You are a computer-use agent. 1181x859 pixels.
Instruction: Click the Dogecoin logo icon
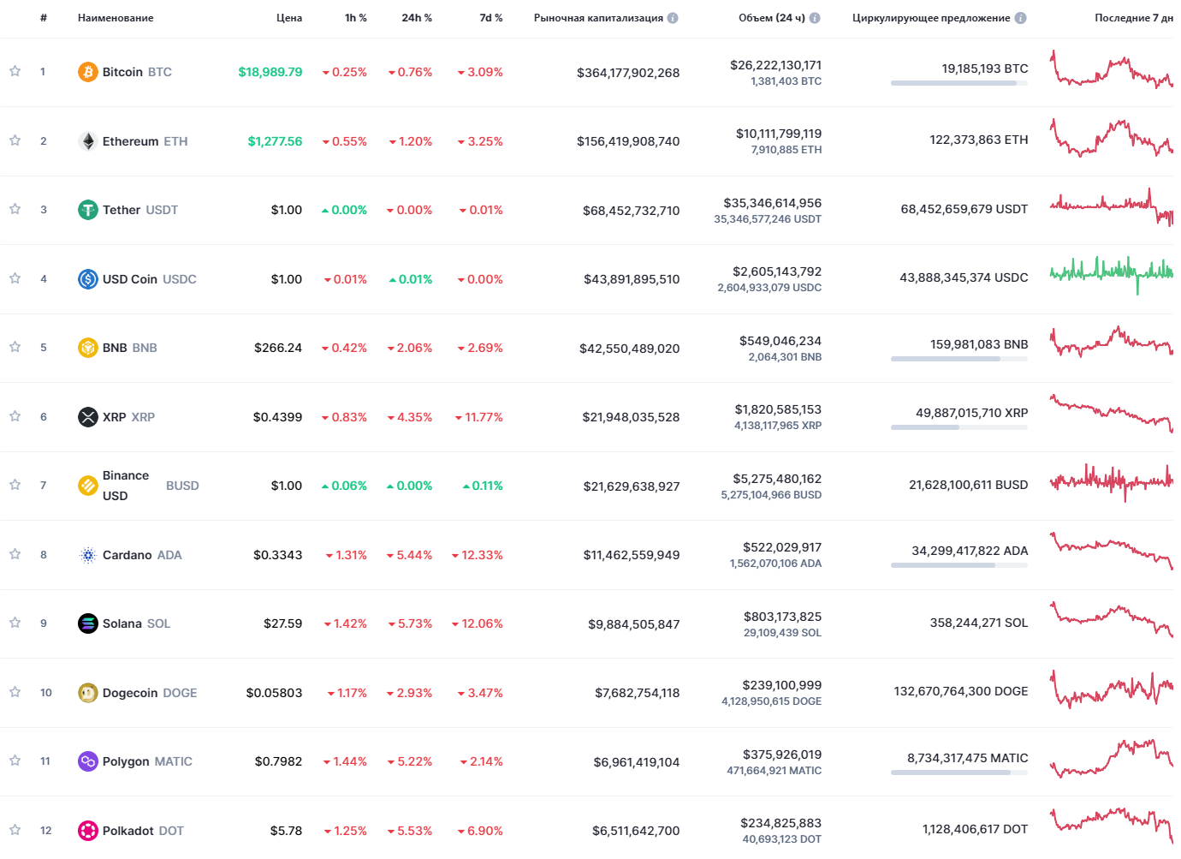(x=87, y=693)
